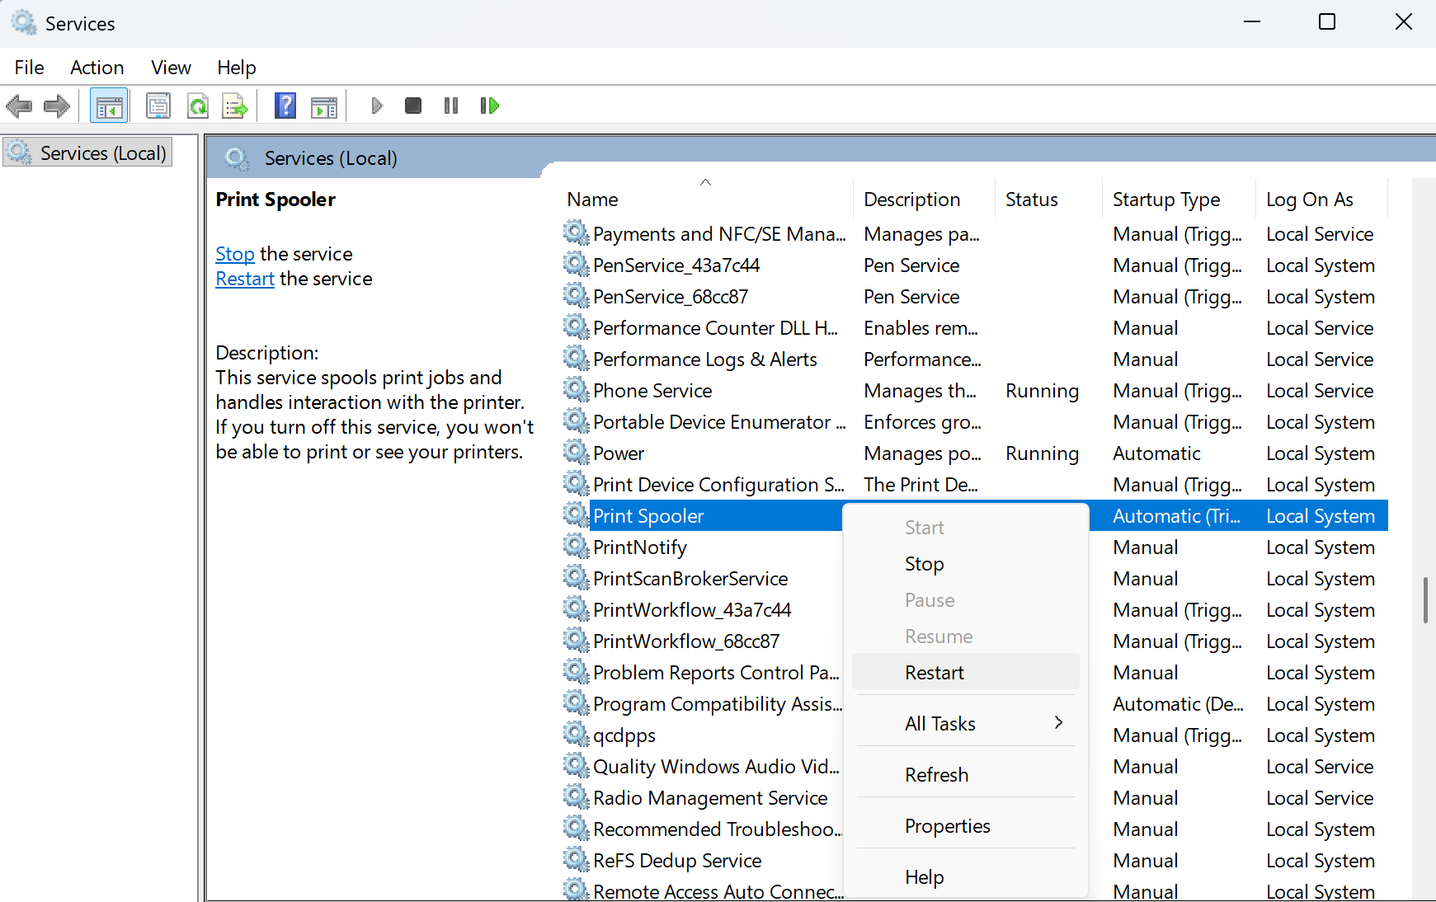Choose Restart in the context menu
The height and width of the screenshot is (902, 1436).
(x=965, y=673)
